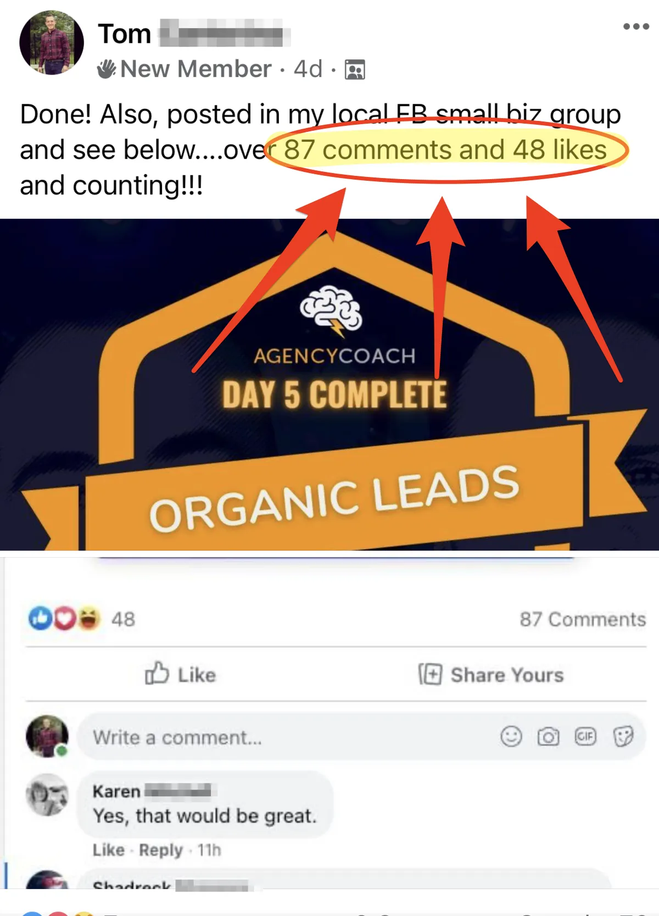Reply to Karen's comment
This screenshot has height=916, width=659.
(160, 850)
